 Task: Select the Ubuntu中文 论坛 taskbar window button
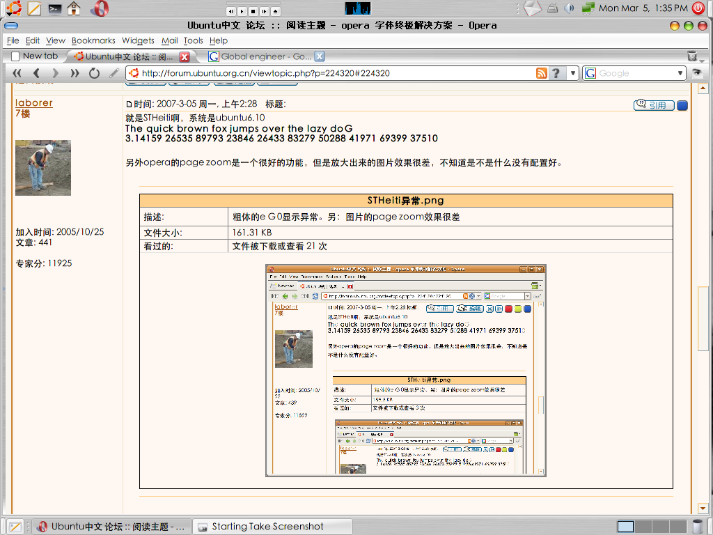(112, 527)
